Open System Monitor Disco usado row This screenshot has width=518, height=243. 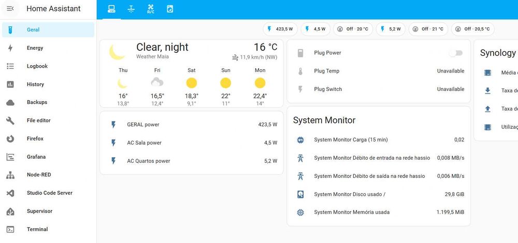[379, 194]
